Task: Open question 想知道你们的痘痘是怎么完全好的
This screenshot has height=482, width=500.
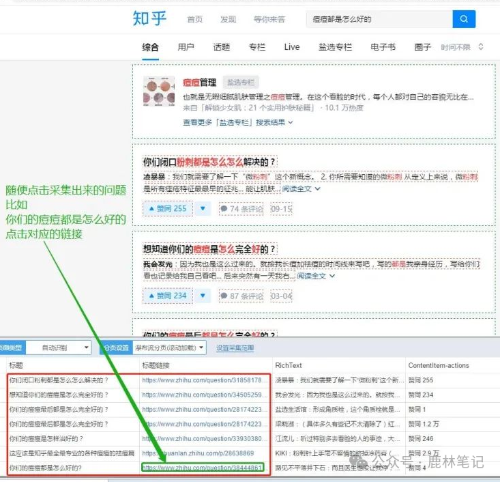Action: pos(209,249)
